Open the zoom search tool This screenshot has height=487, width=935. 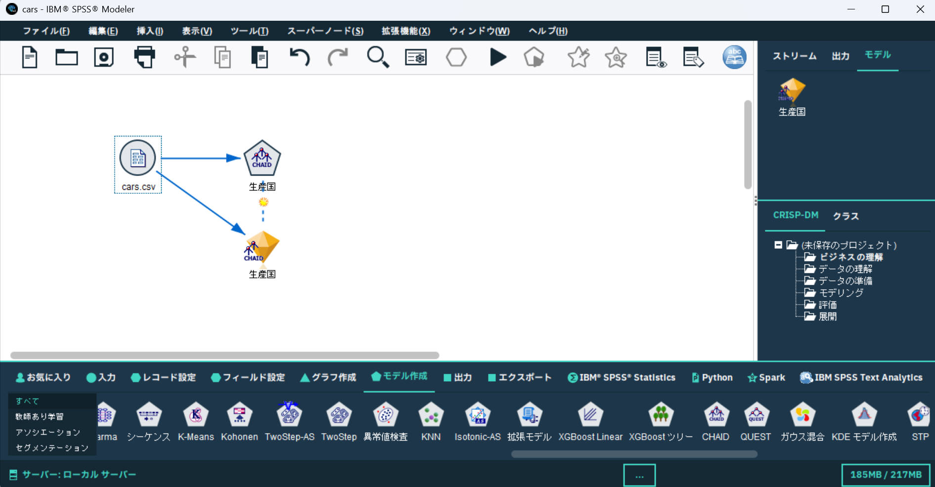[x=378, y=57]
